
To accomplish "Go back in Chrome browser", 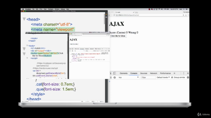I will click(109, 15).
